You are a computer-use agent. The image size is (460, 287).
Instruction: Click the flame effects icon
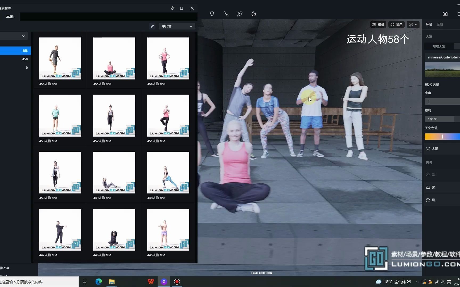tap(254, 14)
